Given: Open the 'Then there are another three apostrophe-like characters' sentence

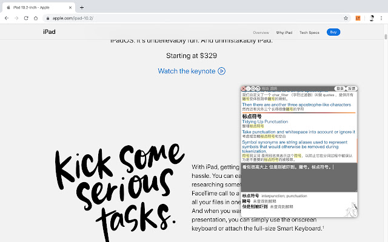Looking at the screenshot, I should [296, 105].
